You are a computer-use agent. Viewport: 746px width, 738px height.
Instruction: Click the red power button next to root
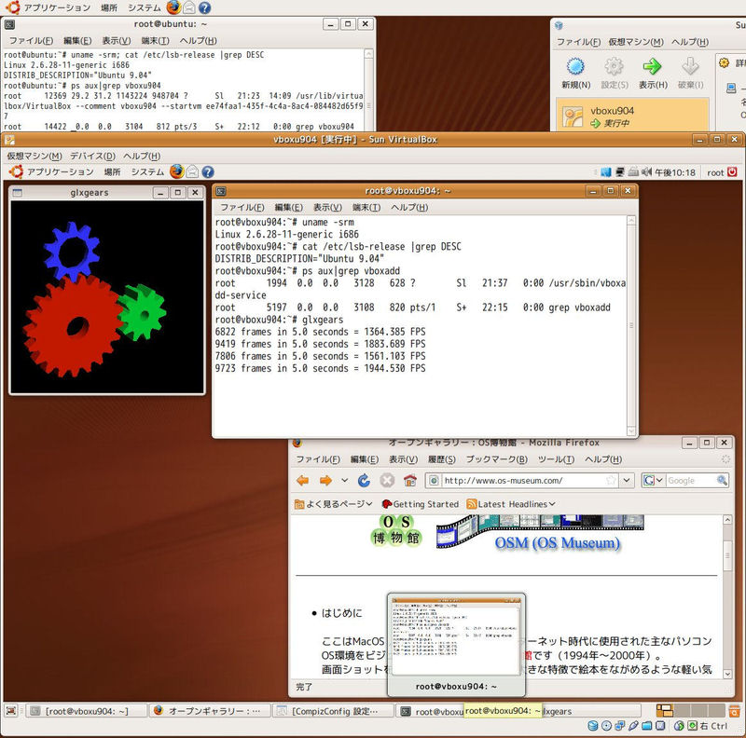(732, 172)
